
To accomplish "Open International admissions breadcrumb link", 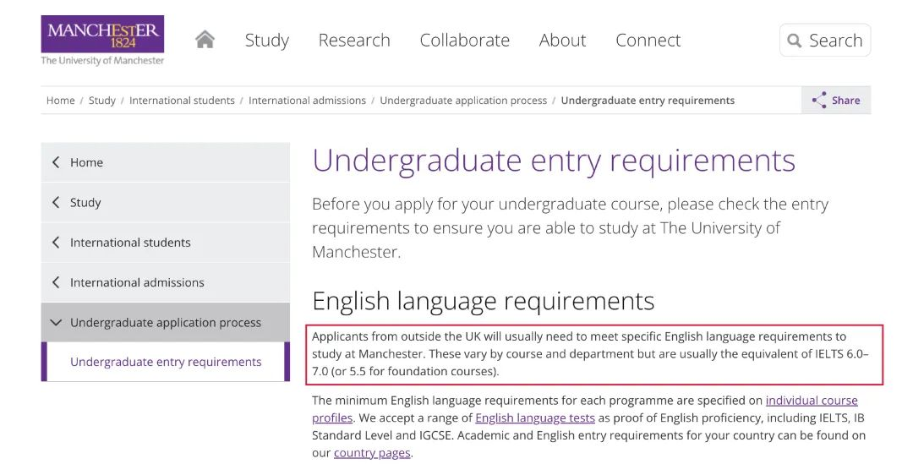I will click(x=308, y=100).
